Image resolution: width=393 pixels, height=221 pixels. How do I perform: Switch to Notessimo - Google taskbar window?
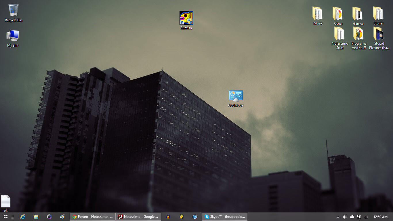(x=138, y=217)
